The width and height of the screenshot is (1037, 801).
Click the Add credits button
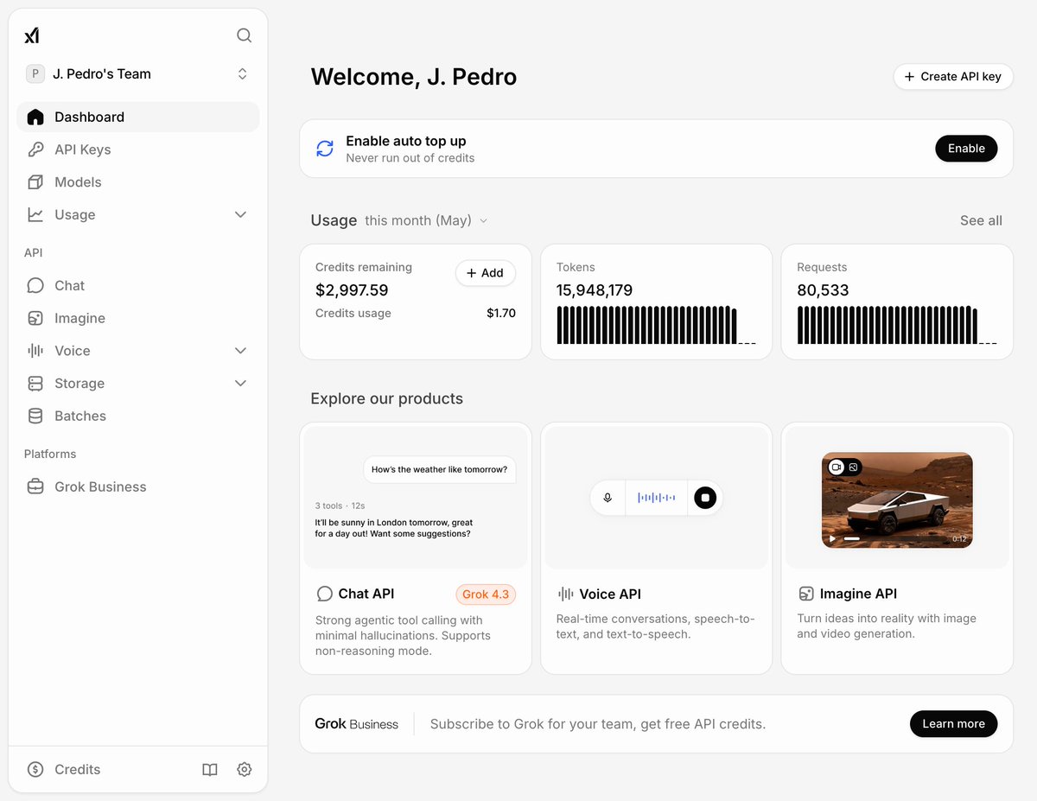click(x=486, y=273)
